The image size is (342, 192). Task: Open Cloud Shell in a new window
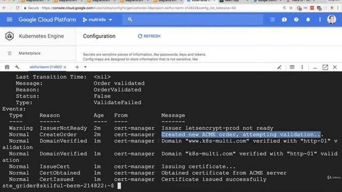[x=325, y=67]
